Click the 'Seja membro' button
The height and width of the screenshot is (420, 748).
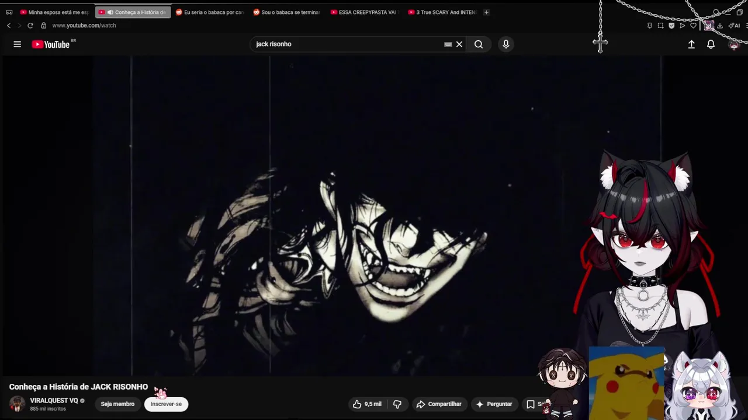(117, 404)
